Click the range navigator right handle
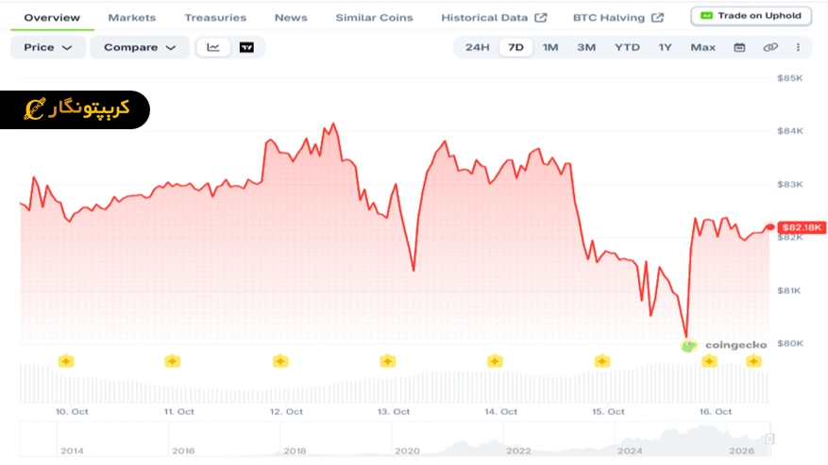828x465 pixels. [x=769, y=439]
